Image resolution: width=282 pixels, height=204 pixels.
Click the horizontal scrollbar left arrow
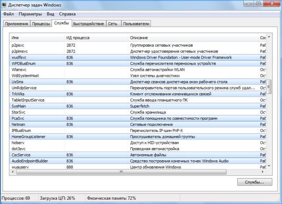coord(13,172)
